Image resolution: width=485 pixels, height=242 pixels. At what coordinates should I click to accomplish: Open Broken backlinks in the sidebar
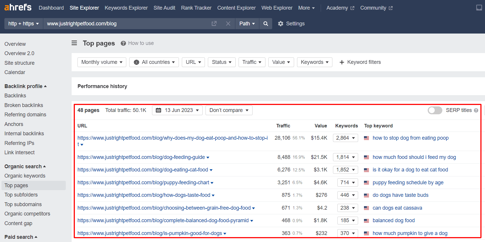24,105
